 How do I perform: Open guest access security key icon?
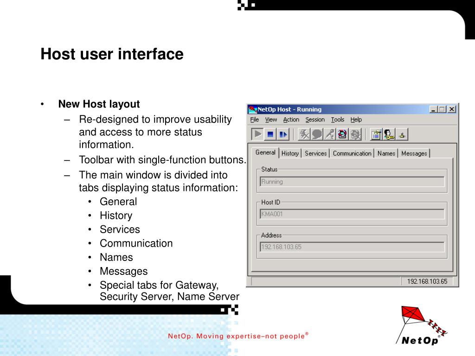click(389, 134)
